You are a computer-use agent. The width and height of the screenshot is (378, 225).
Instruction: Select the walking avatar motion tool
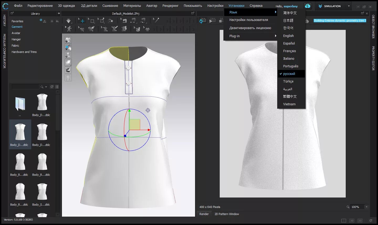(x=69, y=29)
